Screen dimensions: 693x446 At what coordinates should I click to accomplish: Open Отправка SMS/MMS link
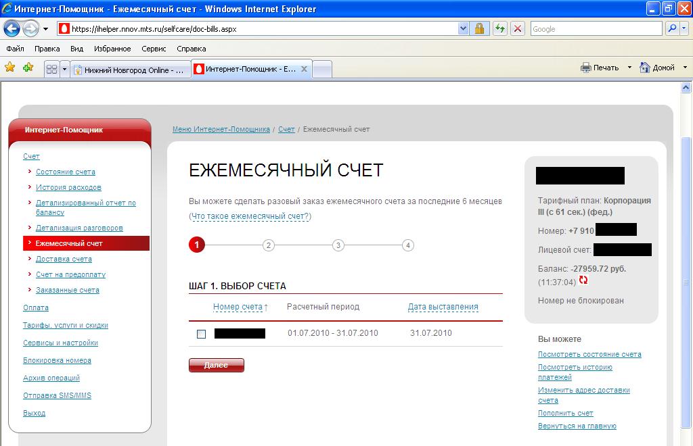(57, 396)
